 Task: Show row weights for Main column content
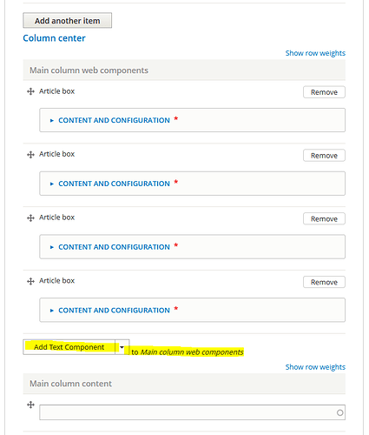(x=315, y=367)
